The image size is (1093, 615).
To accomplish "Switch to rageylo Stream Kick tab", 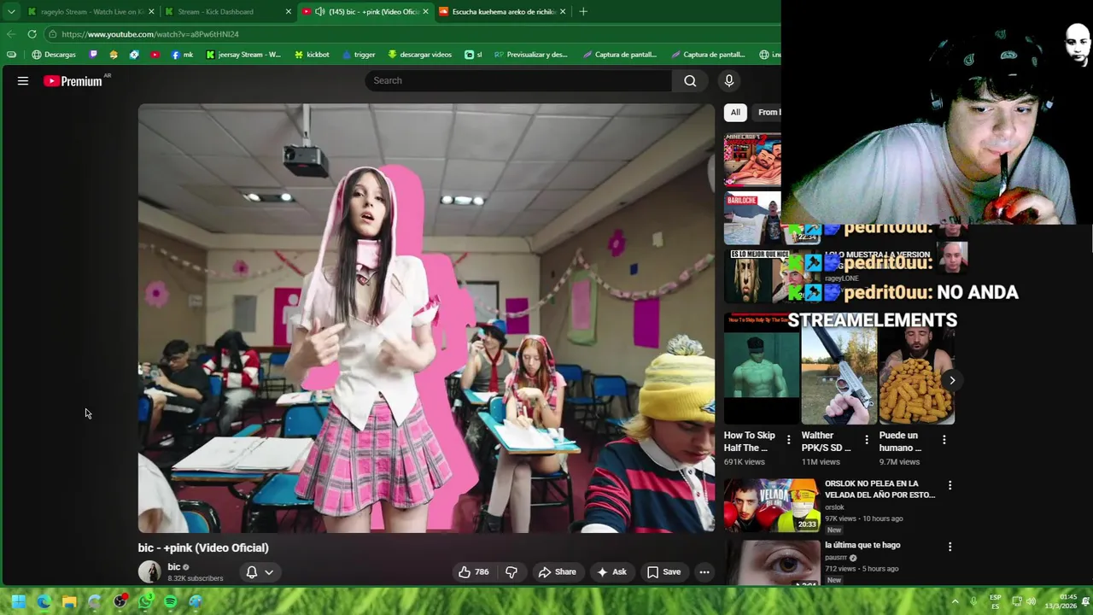I will pos(90,12).
